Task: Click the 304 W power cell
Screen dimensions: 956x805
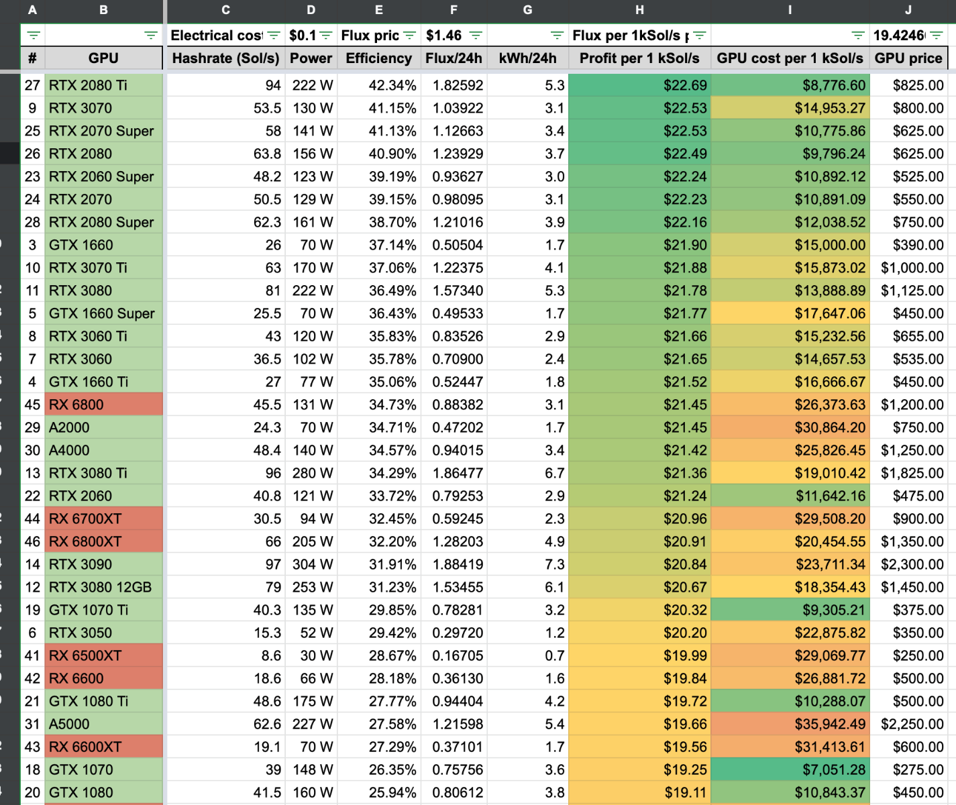Action: pos(311,564)
